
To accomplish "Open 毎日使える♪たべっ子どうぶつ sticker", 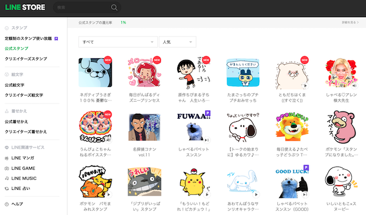I will point(292,126).
